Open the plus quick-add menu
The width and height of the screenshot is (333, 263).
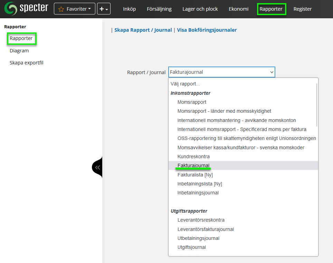coord(104,9)
